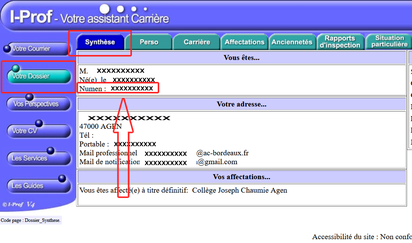The image size is (412, 243).
Task: Click the Les Services sidebar button
Action: click(38, 158)
